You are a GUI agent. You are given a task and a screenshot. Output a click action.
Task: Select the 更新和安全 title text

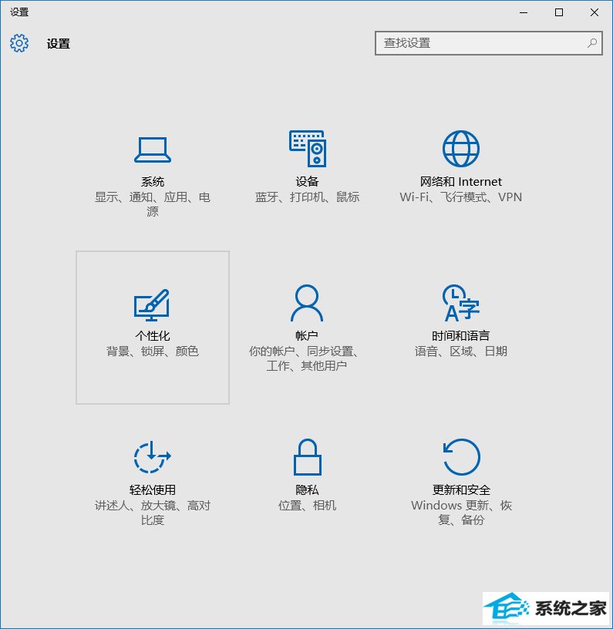461,489
